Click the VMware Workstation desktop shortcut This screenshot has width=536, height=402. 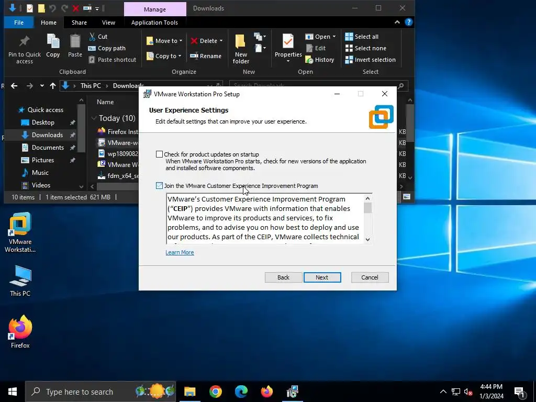click(20, 232)
